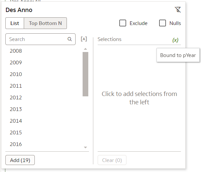Click the Selections empty area
202x172 pixels.
[139, 98]
